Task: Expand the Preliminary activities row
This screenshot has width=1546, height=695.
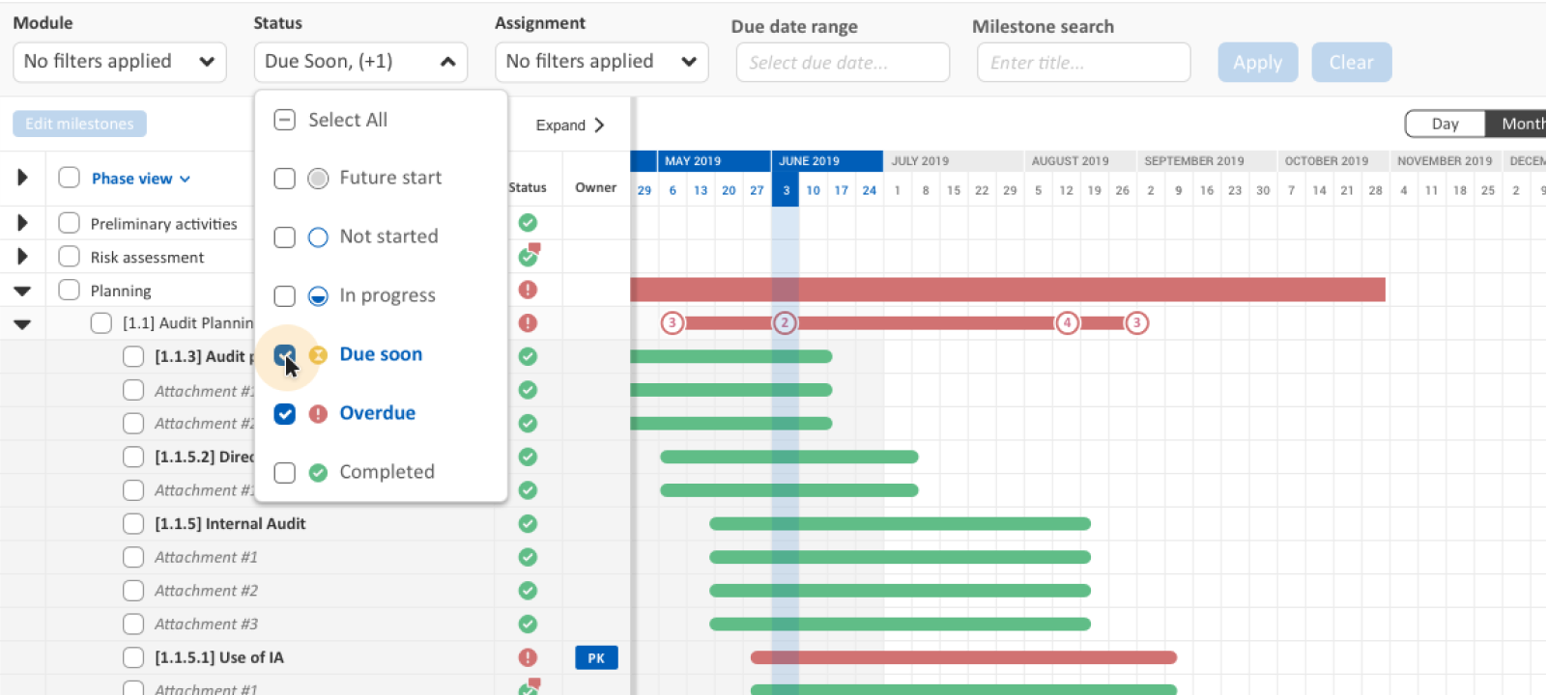Action: point(22,223)
